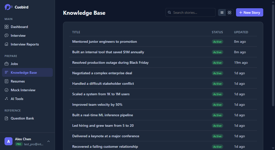Click the Knowledge Base page heading
This screenshot has height=150, width=275.
click(84, 13)
